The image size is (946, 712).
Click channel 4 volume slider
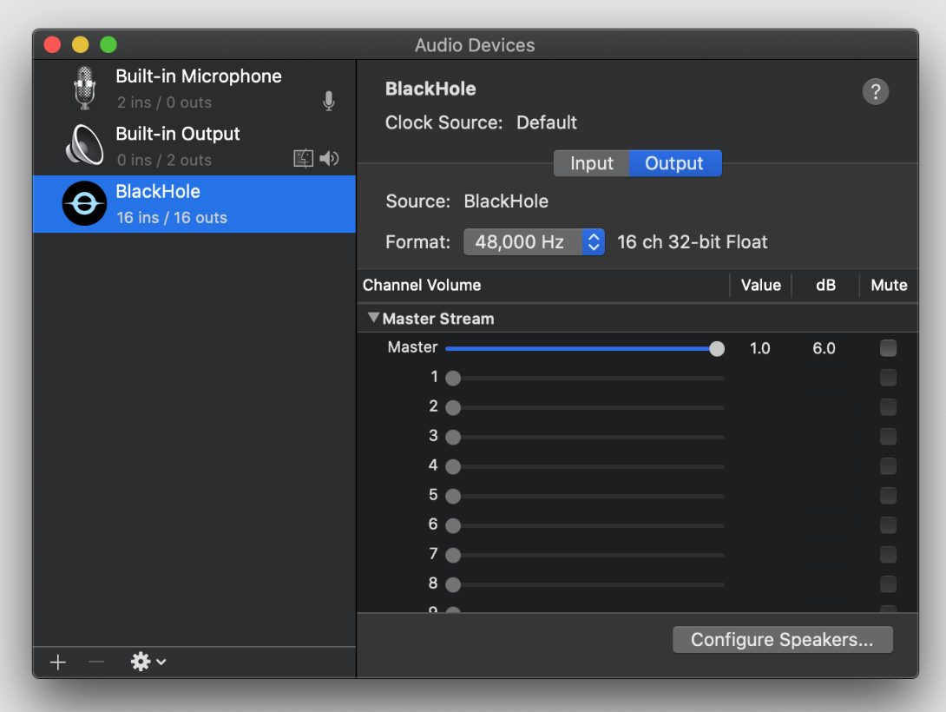[x=585, y=466]
